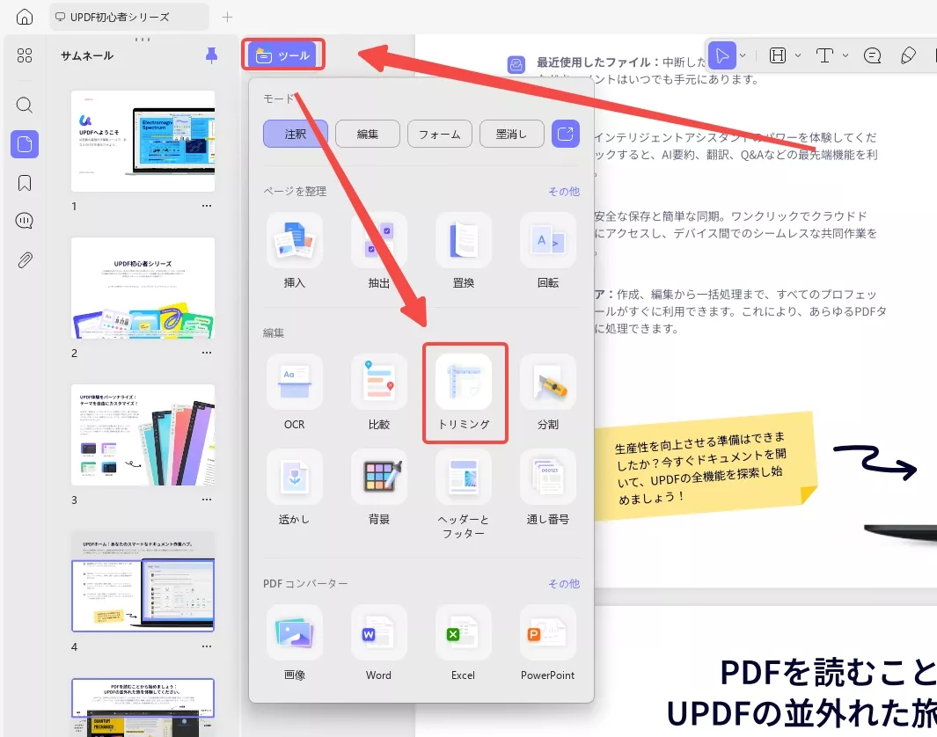The image size is (937, 737).
Task: Select page 4 thumbnail
Action: point(143,581)
